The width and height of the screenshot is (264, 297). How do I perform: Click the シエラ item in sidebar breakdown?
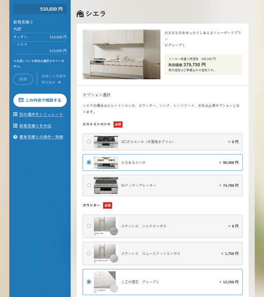[x=22, y=44]
